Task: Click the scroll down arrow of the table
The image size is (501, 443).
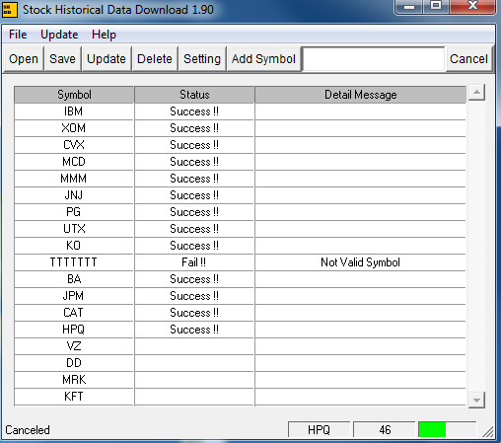Action: click(476, 401)
